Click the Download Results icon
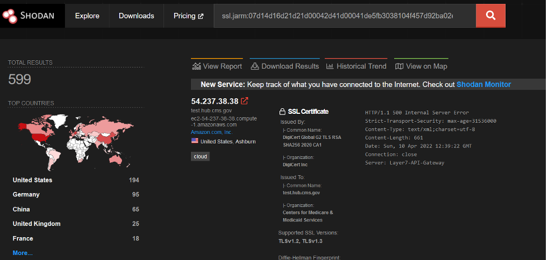Screen dimensions: 547x260 (255, 66)
